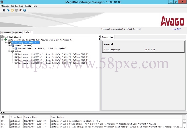Select log entry ID 114 State change

(x=92, y=124)
